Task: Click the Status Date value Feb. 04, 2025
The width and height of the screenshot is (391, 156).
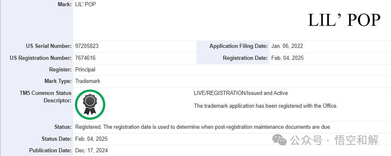Action: point(91,139)
